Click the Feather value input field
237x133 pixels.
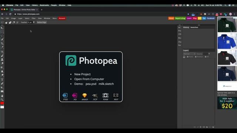30,23
